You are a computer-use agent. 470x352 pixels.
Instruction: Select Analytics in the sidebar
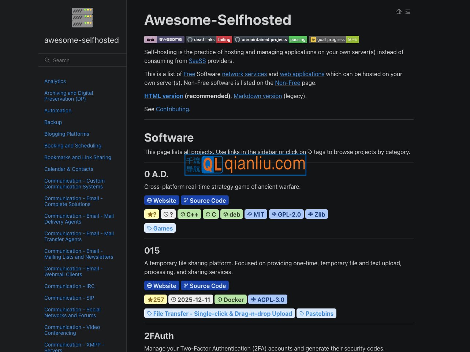pos(55,81)
